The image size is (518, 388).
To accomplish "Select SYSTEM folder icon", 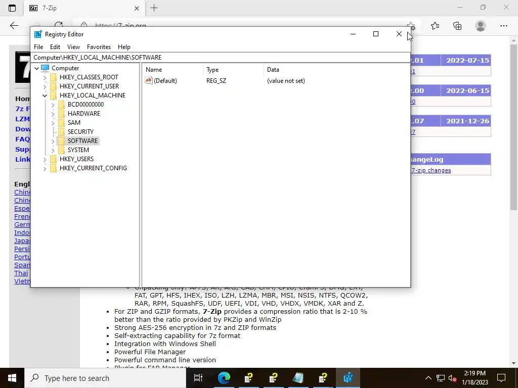I will pos(61,150).
